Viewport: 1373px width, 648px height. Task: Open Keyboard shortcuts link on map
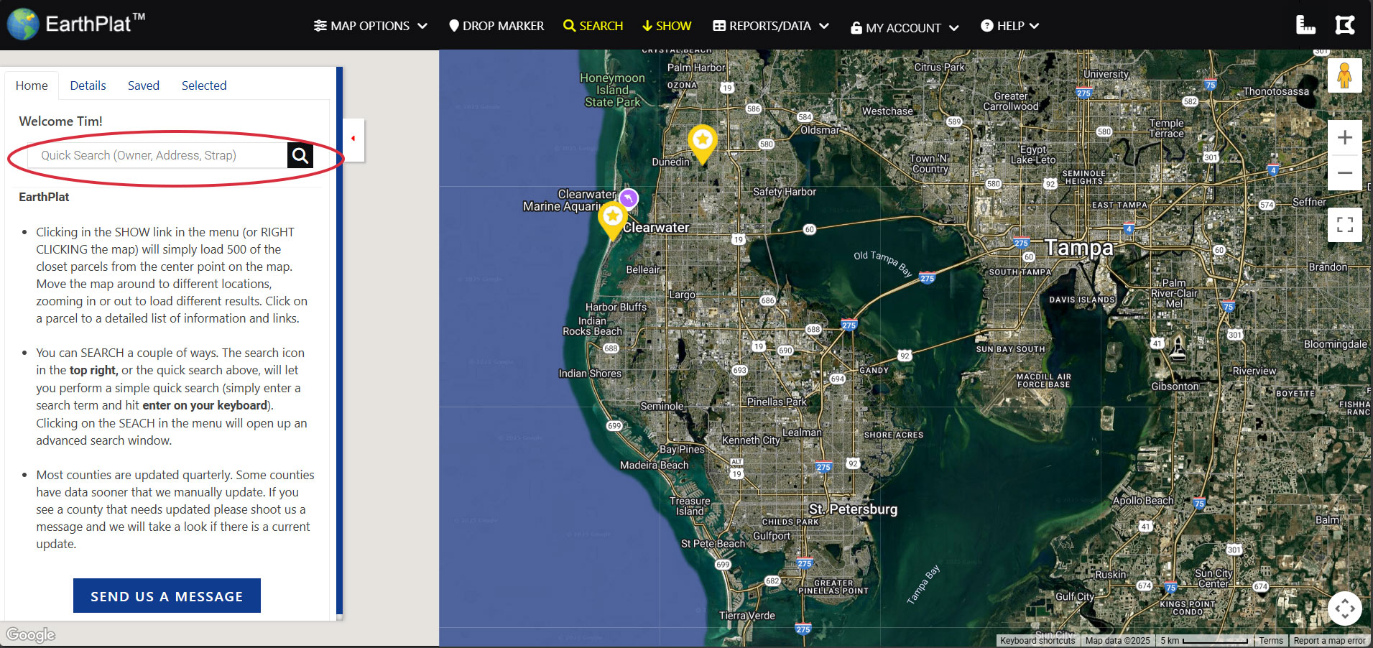coord(1037,641)
